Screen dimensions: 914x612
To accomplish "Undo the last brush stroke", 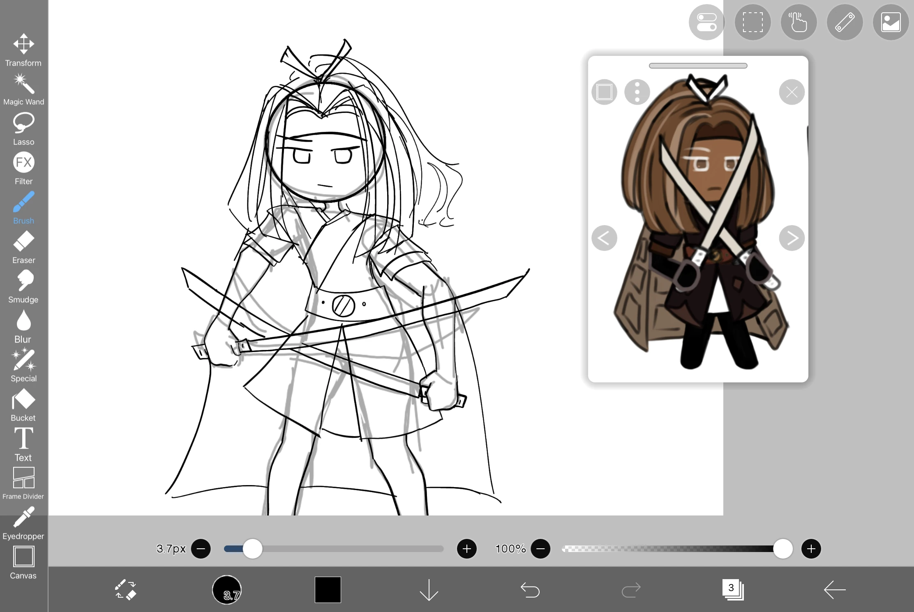I will point(530,590).
